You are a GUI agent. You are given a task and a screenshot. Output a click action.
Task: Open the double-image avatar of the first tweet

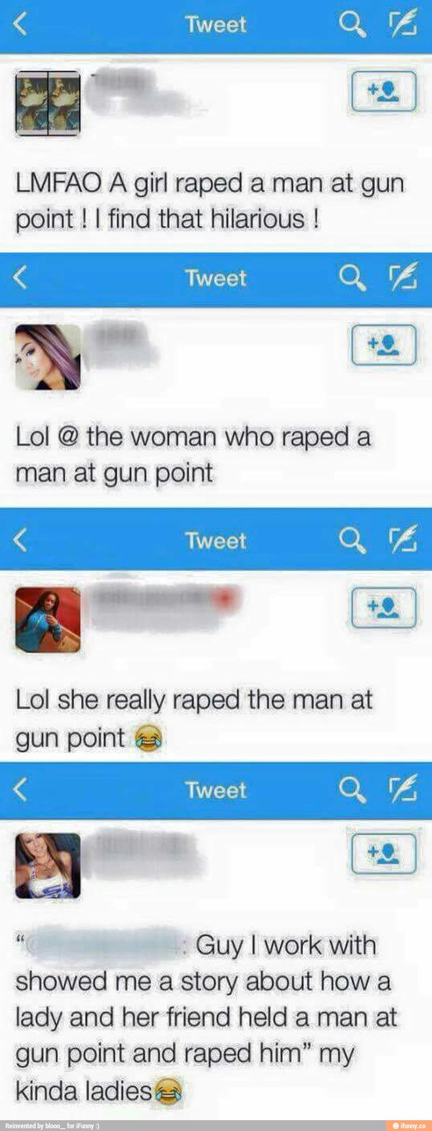[x=48, y=103]
